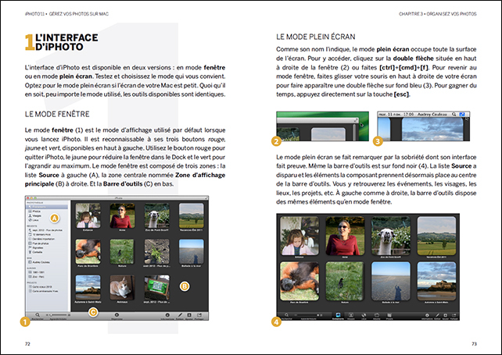Click the Édition pencil in the windowed iPhoto toolbar

pyautogui.click(x=180, y=315)
